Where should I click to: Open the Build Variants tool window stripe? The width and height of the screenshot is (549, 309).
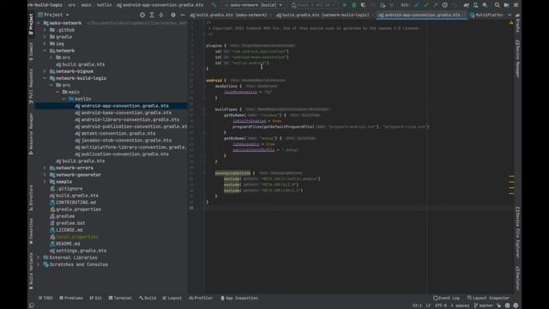click(31, 270)
